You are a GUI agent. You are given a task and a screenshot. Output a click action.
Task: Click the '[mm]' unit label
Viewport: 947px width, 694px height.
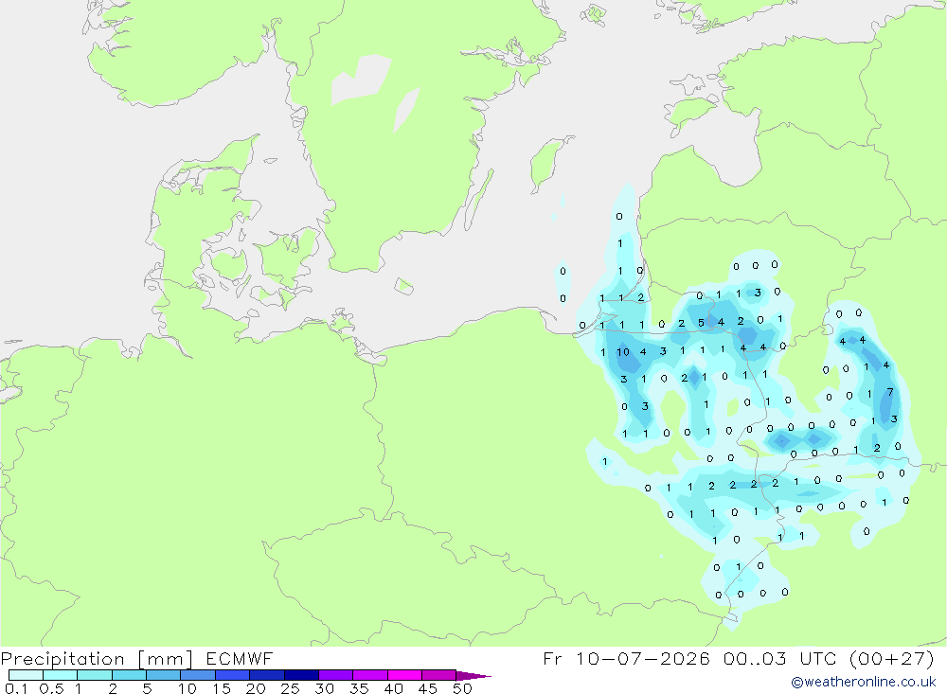click(x=166, y=659)
